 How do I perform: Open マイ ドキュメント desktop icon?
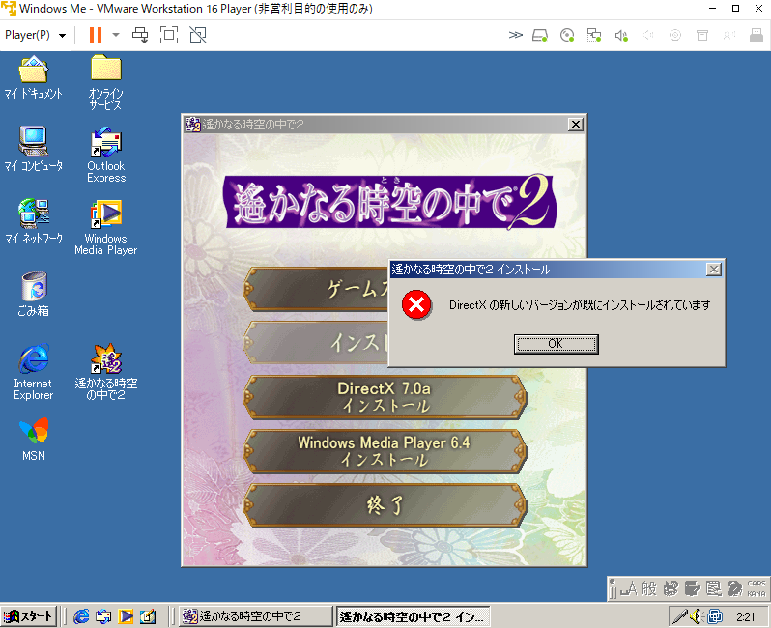click(34, 77)
